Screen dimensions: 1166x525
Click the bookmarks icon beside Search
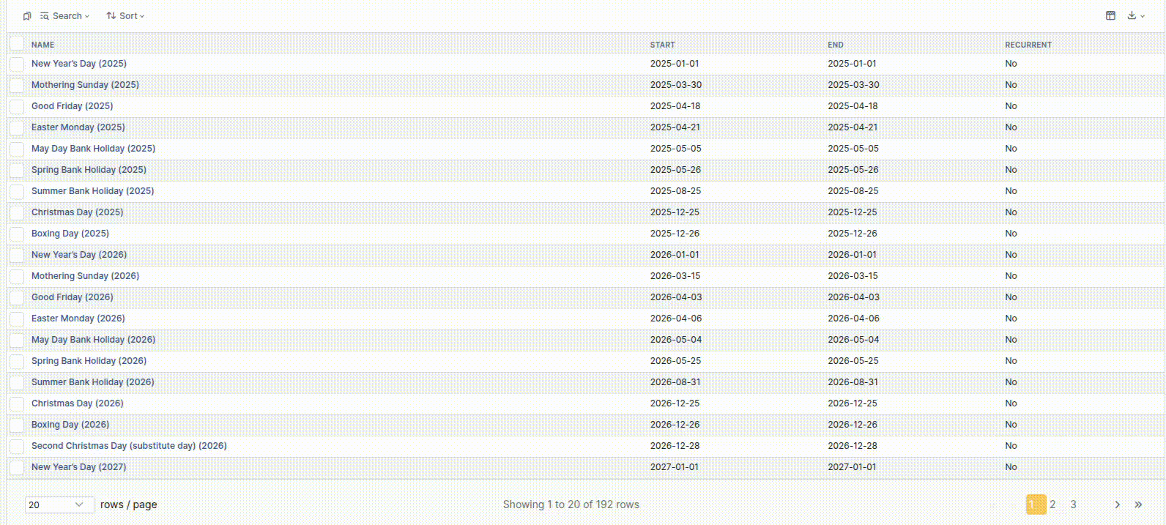click(x=27, y=16)
